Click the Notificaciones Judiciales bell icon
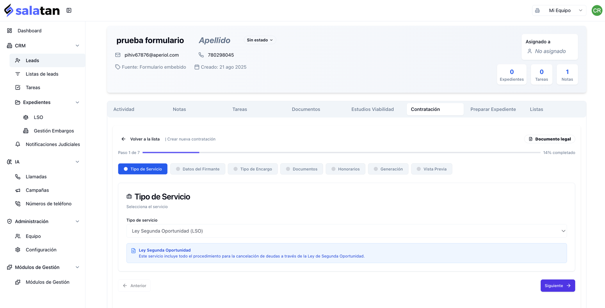This screenshot has height=308, width=605. (18, 145)
